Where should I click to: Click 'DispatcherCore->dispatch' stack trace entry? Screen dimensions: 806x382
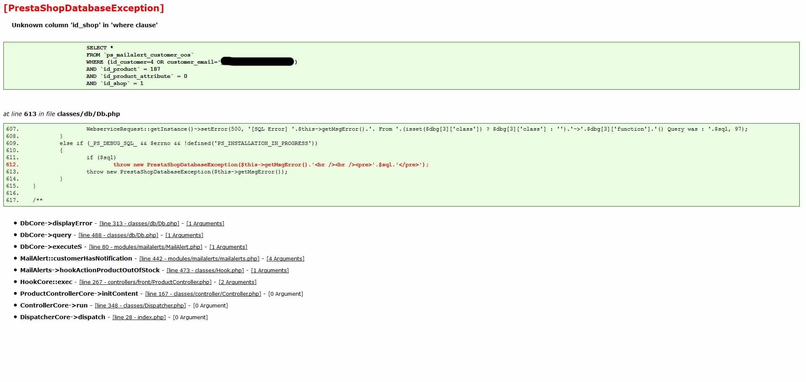(x=63, y=317)
